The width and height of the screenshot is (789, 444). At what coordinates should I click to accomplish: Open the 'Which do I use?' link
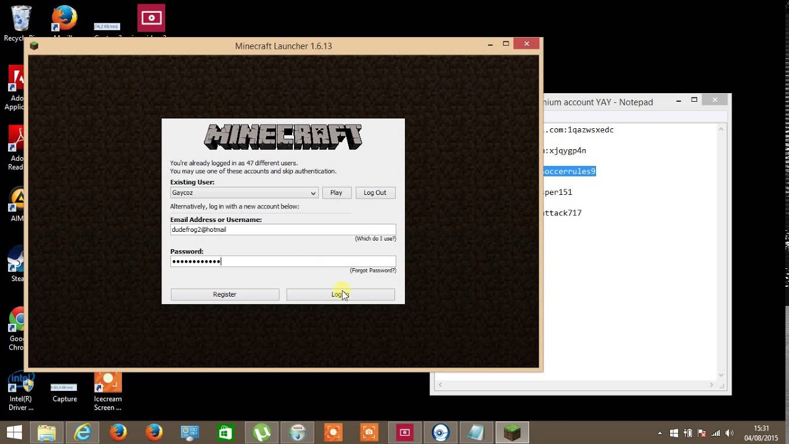pos(375,239)
